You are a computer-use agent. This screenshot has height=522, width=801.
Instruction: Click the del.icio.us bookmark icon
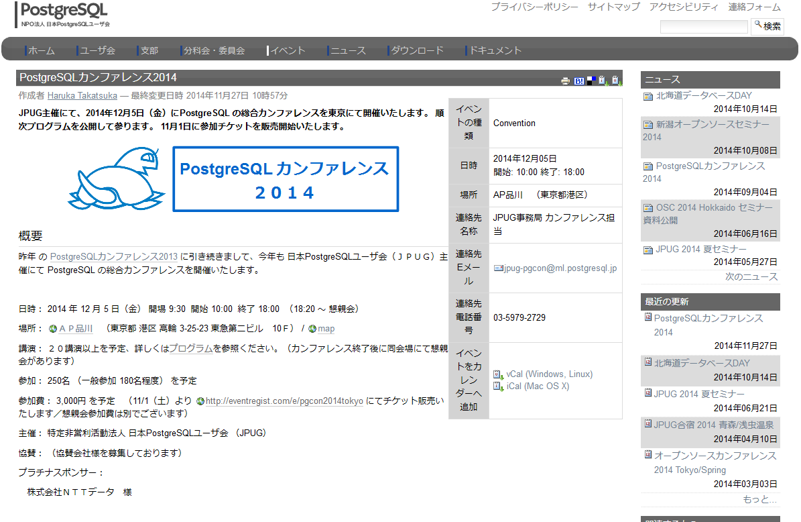click(591, 81)
